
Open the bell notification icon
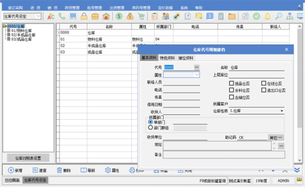click(x=268, y=16)
